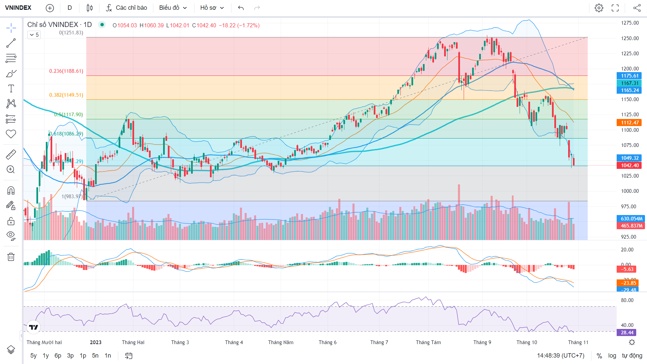
Task: Click the VNINDEX symbol search field
Action: tap(19, 8)
